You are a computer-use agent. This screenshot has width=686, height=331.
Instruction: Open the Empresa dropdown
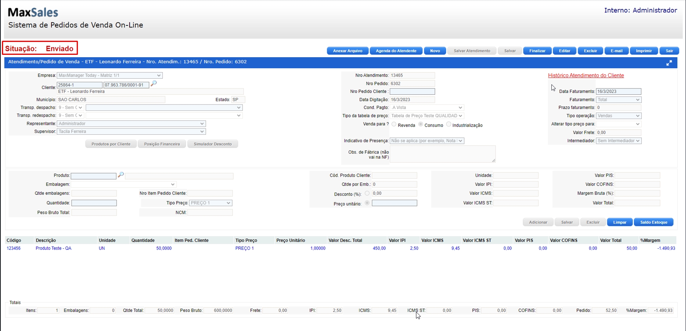click(110, 75)
